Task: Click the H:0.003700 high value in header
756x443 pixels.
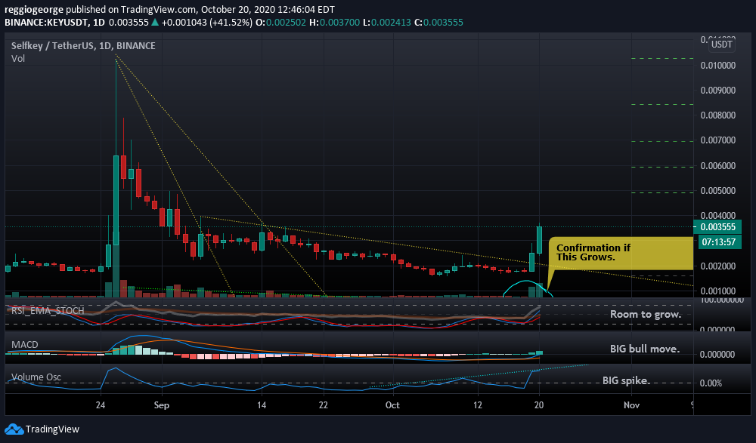Action: tap(335, 22)
